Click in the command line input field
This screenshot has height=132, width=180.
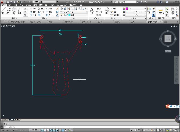[91, 127]
